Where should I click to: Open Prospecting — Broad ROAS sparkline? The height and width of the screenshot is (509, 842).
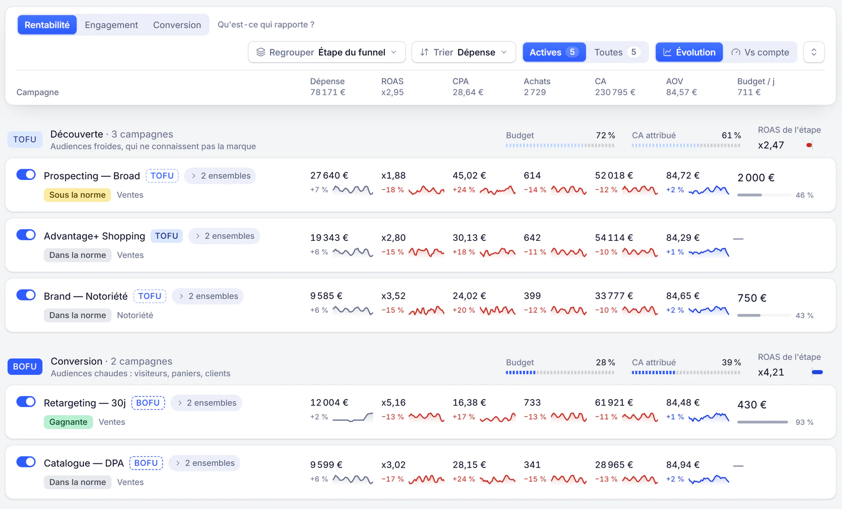point(427,190)
